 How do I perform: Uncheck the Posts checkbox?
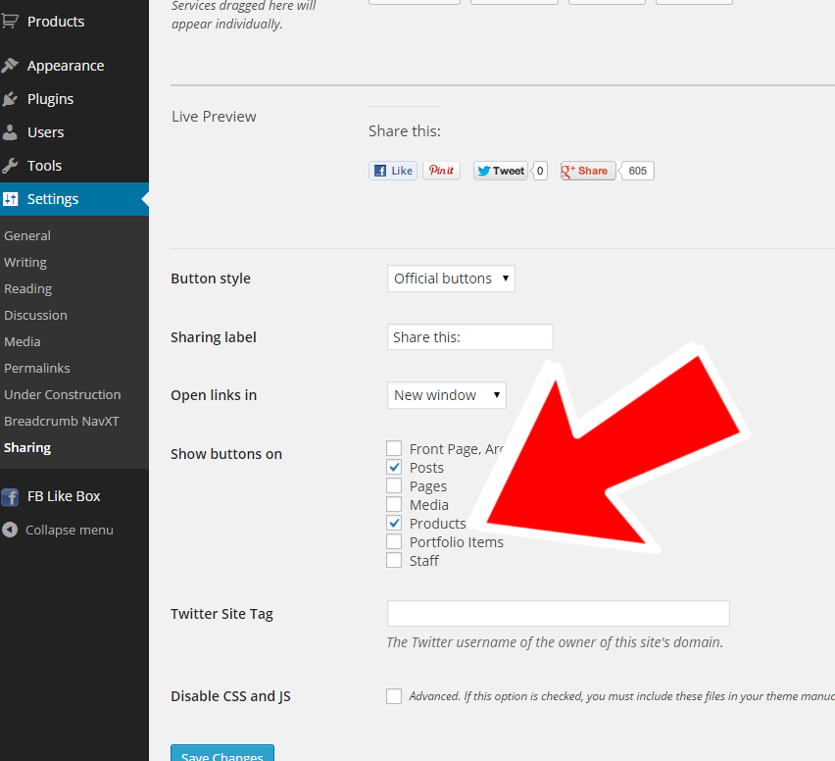point(394,467)
